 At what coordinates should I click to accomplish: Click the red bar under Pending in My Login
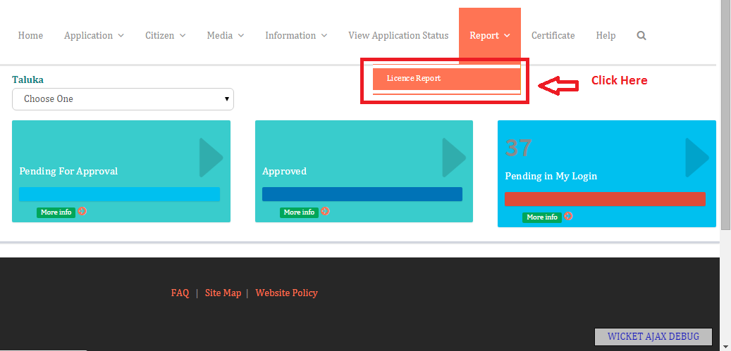604,200
